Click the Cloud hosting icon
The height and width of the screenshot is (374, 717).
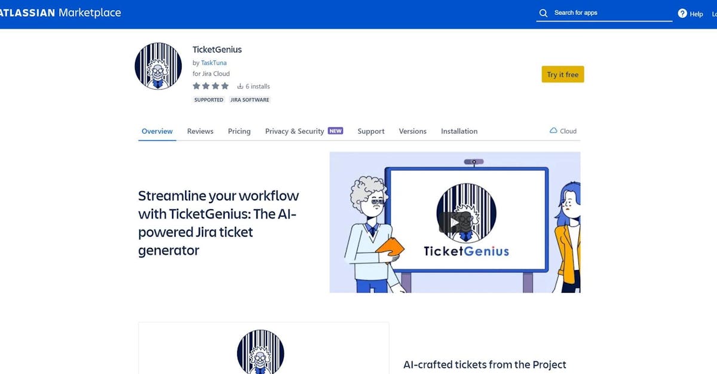pos(553,131)
